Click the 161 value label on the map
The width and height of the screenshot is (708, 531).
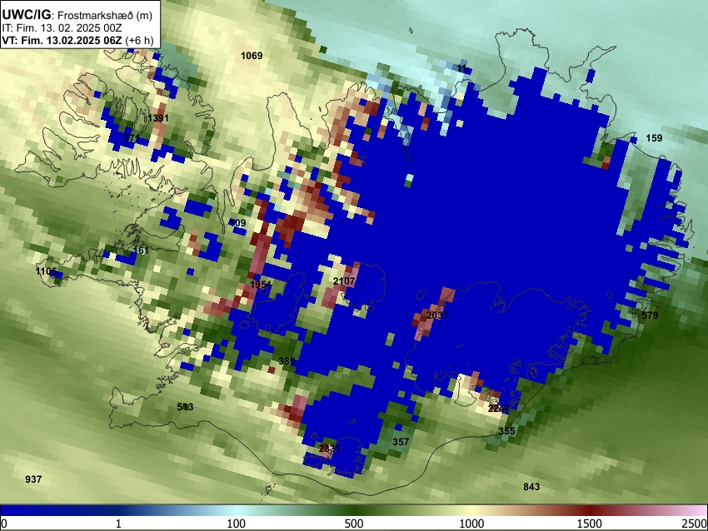141,251
